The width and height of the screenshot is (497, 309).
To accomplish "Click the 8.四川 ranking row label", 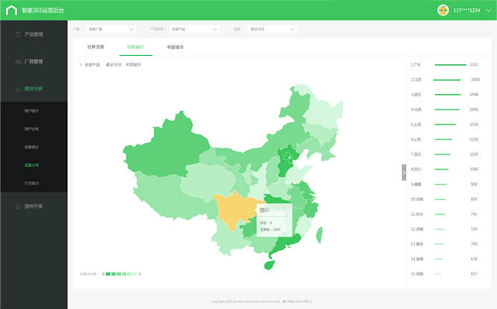I will coord(416,169).
